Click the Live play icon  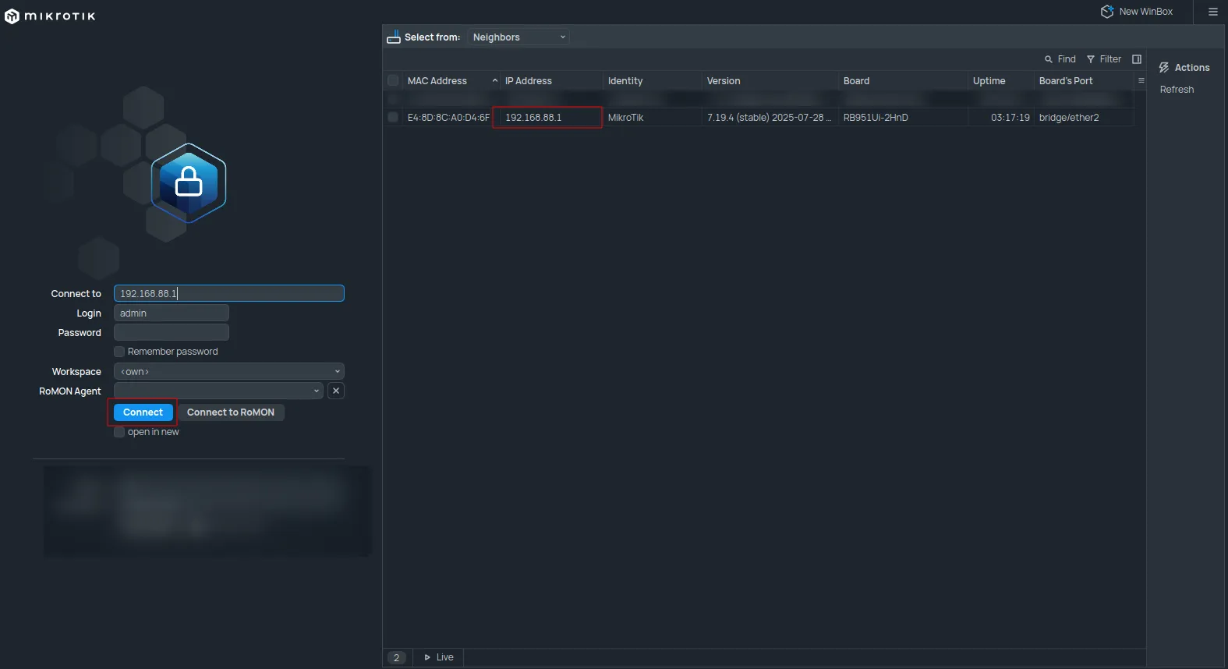427,657
